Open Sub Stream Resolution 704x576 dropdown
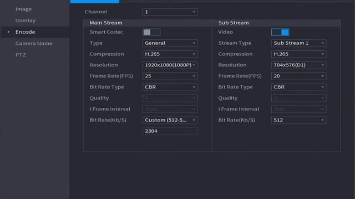The width and height of the screenshot is (355, 199). coord(298,65)
